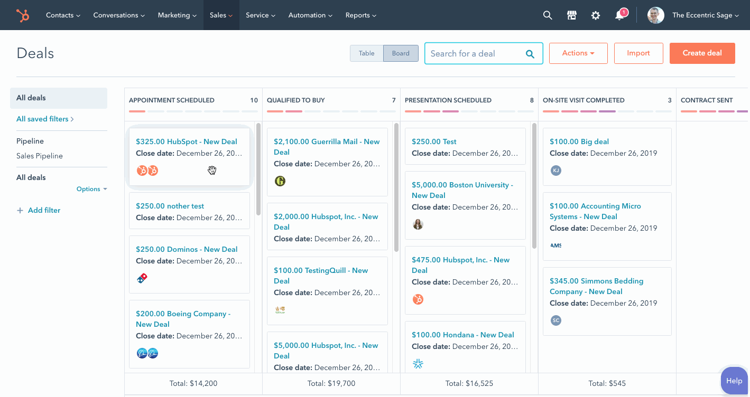Open the global search magnifier icon
Image resolution: width=750 pixels, height=397 pixels.
[x=547, y=15]
